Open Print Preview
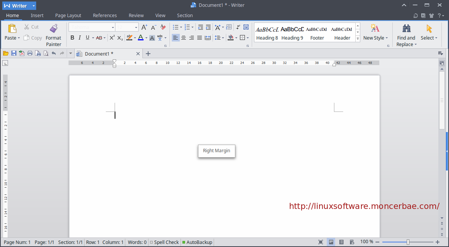The image size is (449, 247). pyautogui.click(x=46, y=53)
